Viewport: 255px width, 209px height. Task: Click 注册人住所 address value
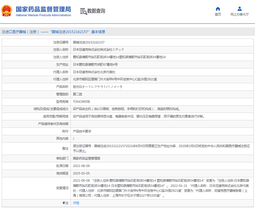pyautogui.click(x=119, y=57)
